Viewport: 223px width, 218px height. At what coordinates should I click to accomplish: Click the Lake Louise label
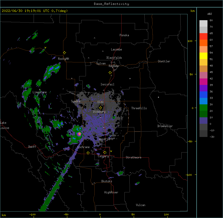point(5,125)
